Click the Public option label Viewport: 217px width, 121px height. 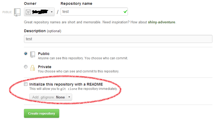point(44,54)
